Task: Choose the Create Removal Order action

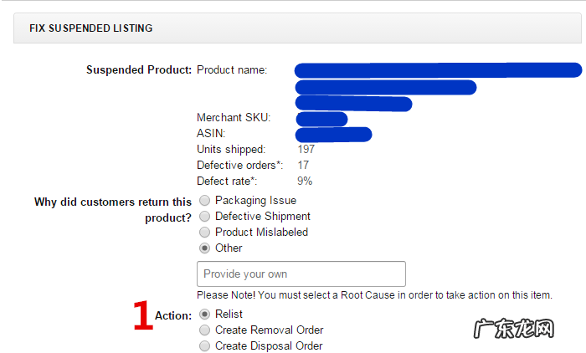Action: pos(205,330)
